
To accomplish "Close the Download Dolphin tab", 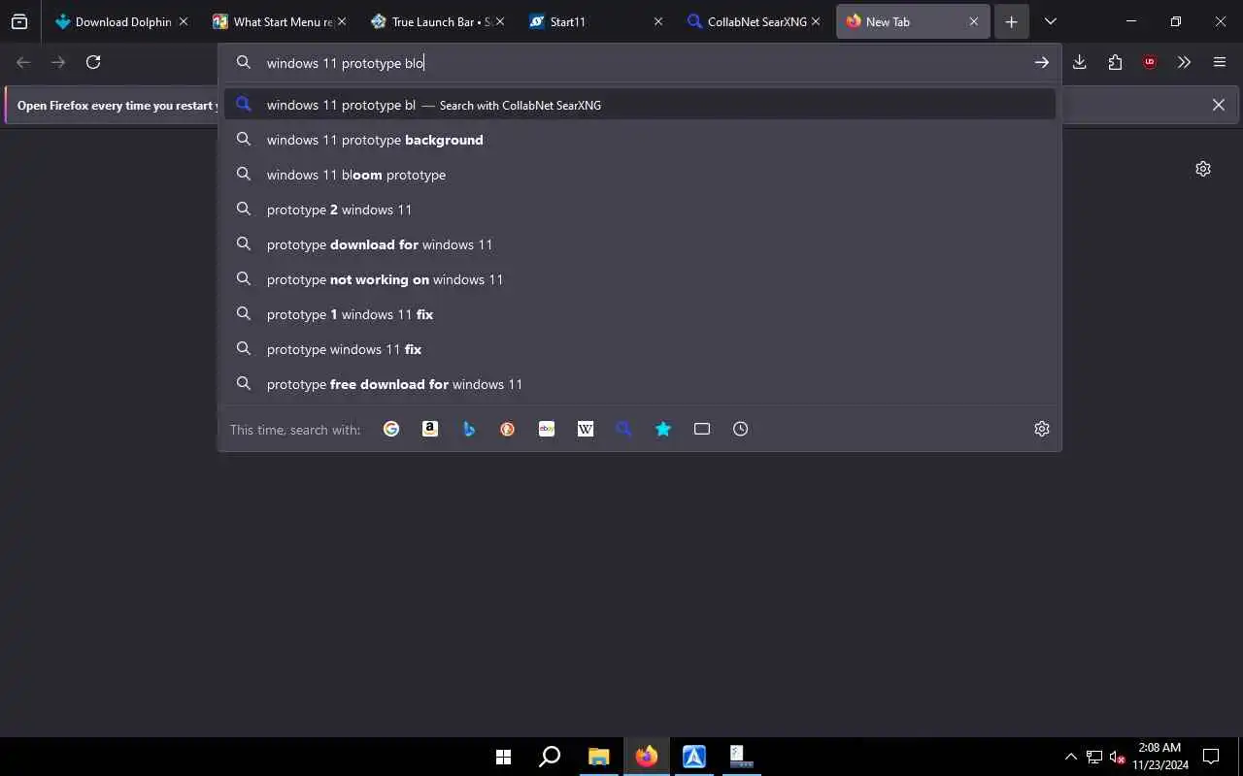I will 183,21.
